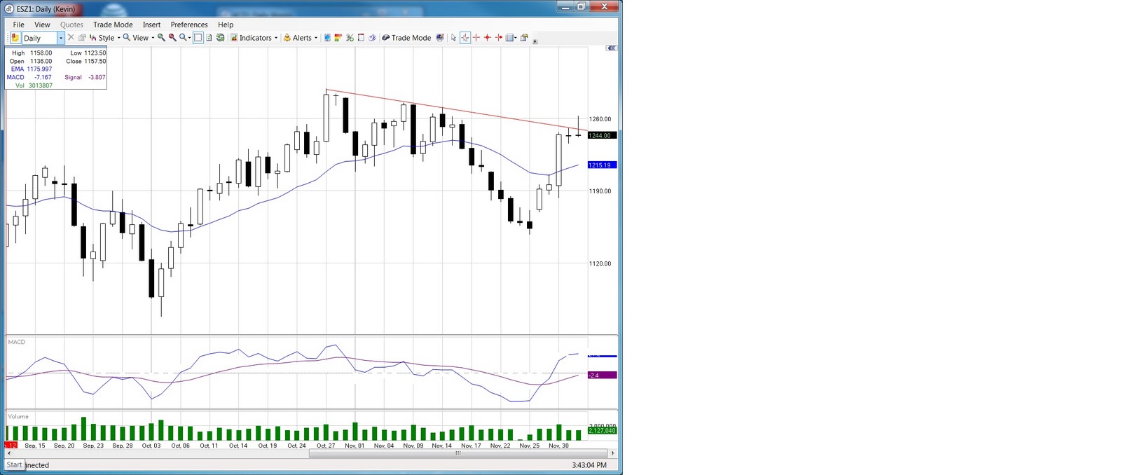
Task: Click the 3:43:04 PM clock
Action: [x=589, y=465]
